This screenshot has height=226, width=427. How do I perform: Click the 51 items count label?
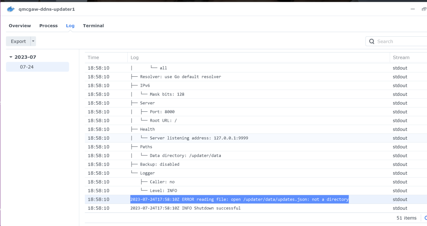click(x=406, y=218)
